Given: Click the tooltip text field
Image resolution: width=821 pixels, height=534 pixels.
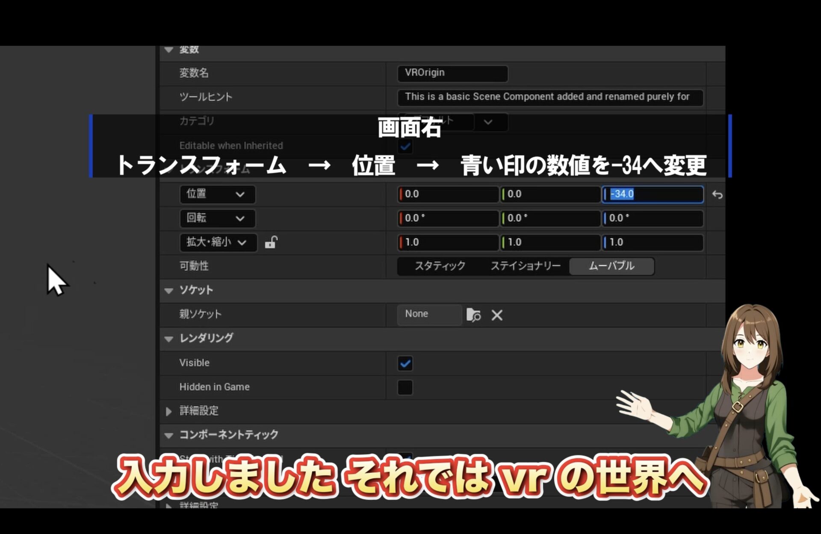Looking at the screenshot, I should [550, 97].
